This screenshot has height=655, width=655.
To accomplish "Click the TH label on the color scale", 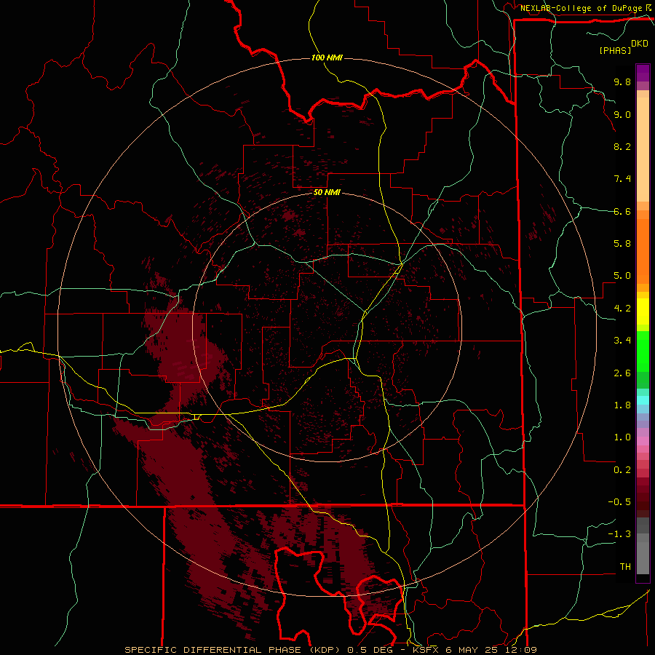I will (625, 567).
